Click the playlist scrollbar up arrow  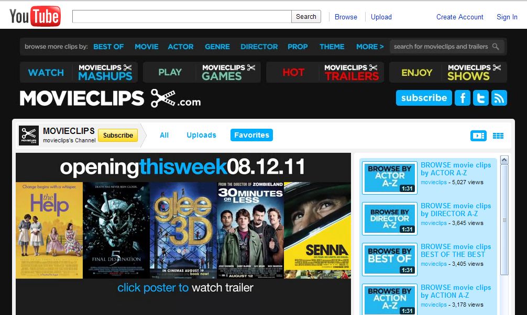[504, 160]
